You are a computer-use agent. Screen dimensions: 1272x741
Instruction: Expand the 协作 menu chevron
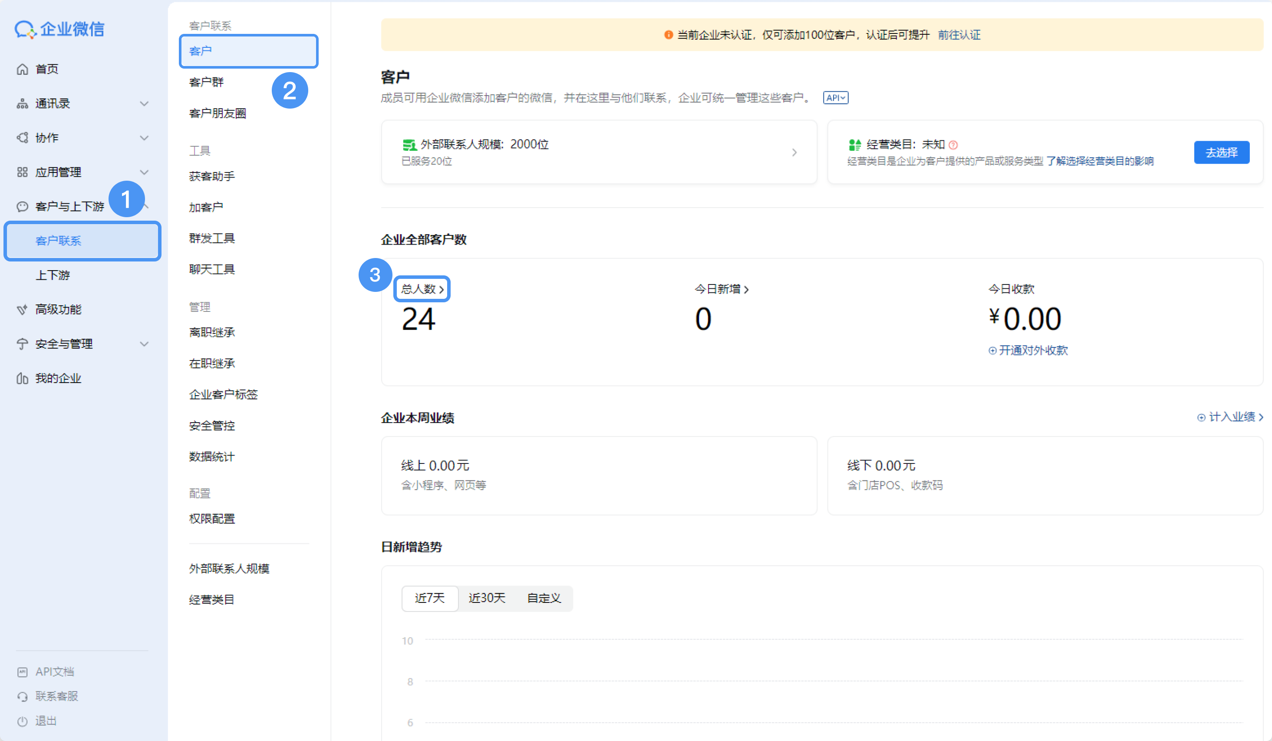tap(145, 138)
